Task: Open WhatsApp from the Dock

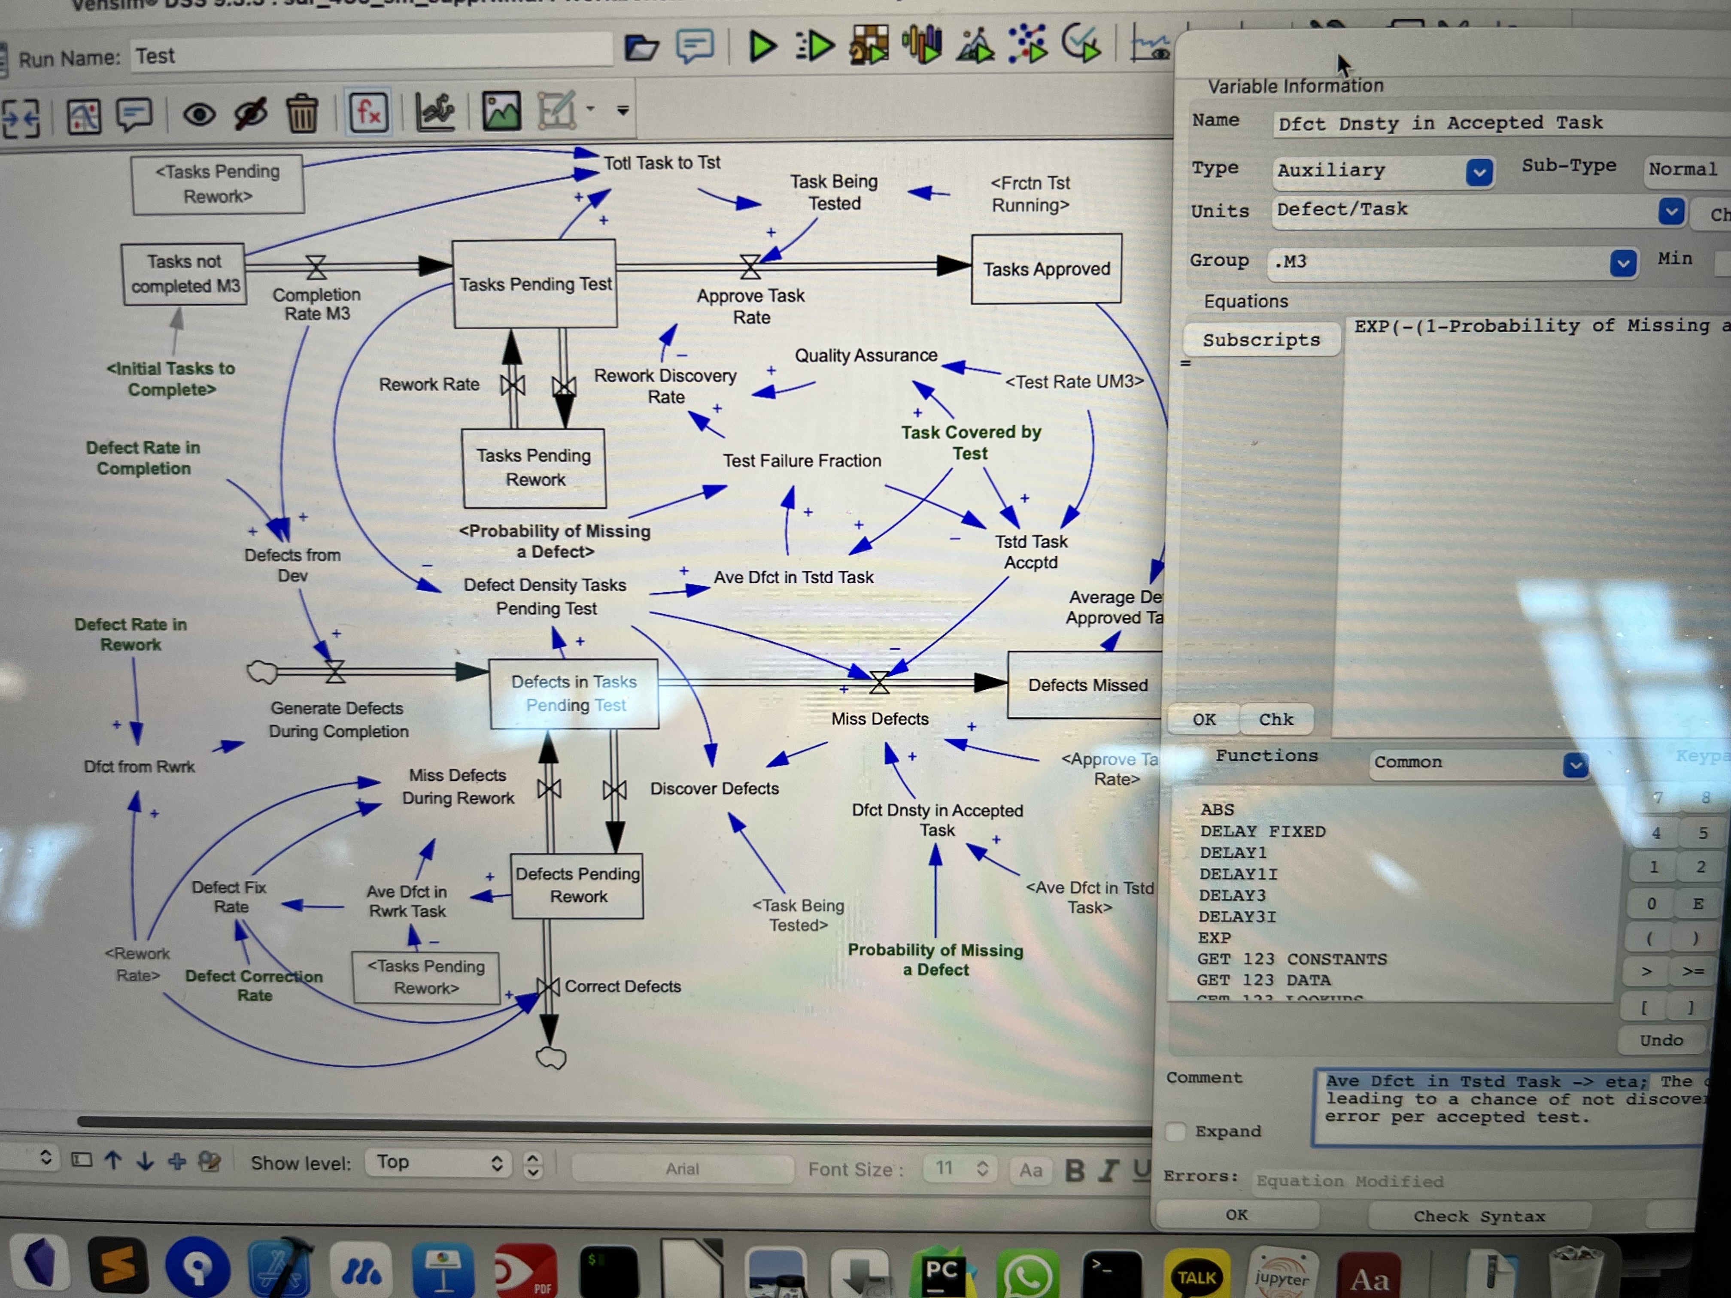Action: click(1027, 1275)
